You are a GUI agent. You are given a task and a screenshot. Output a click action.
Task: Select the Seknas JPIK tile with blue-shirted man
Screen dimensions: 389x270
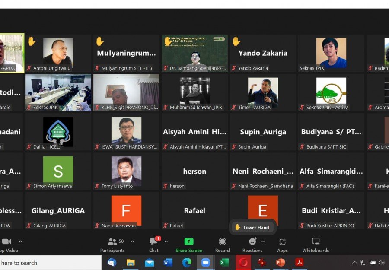coord(331,53)
